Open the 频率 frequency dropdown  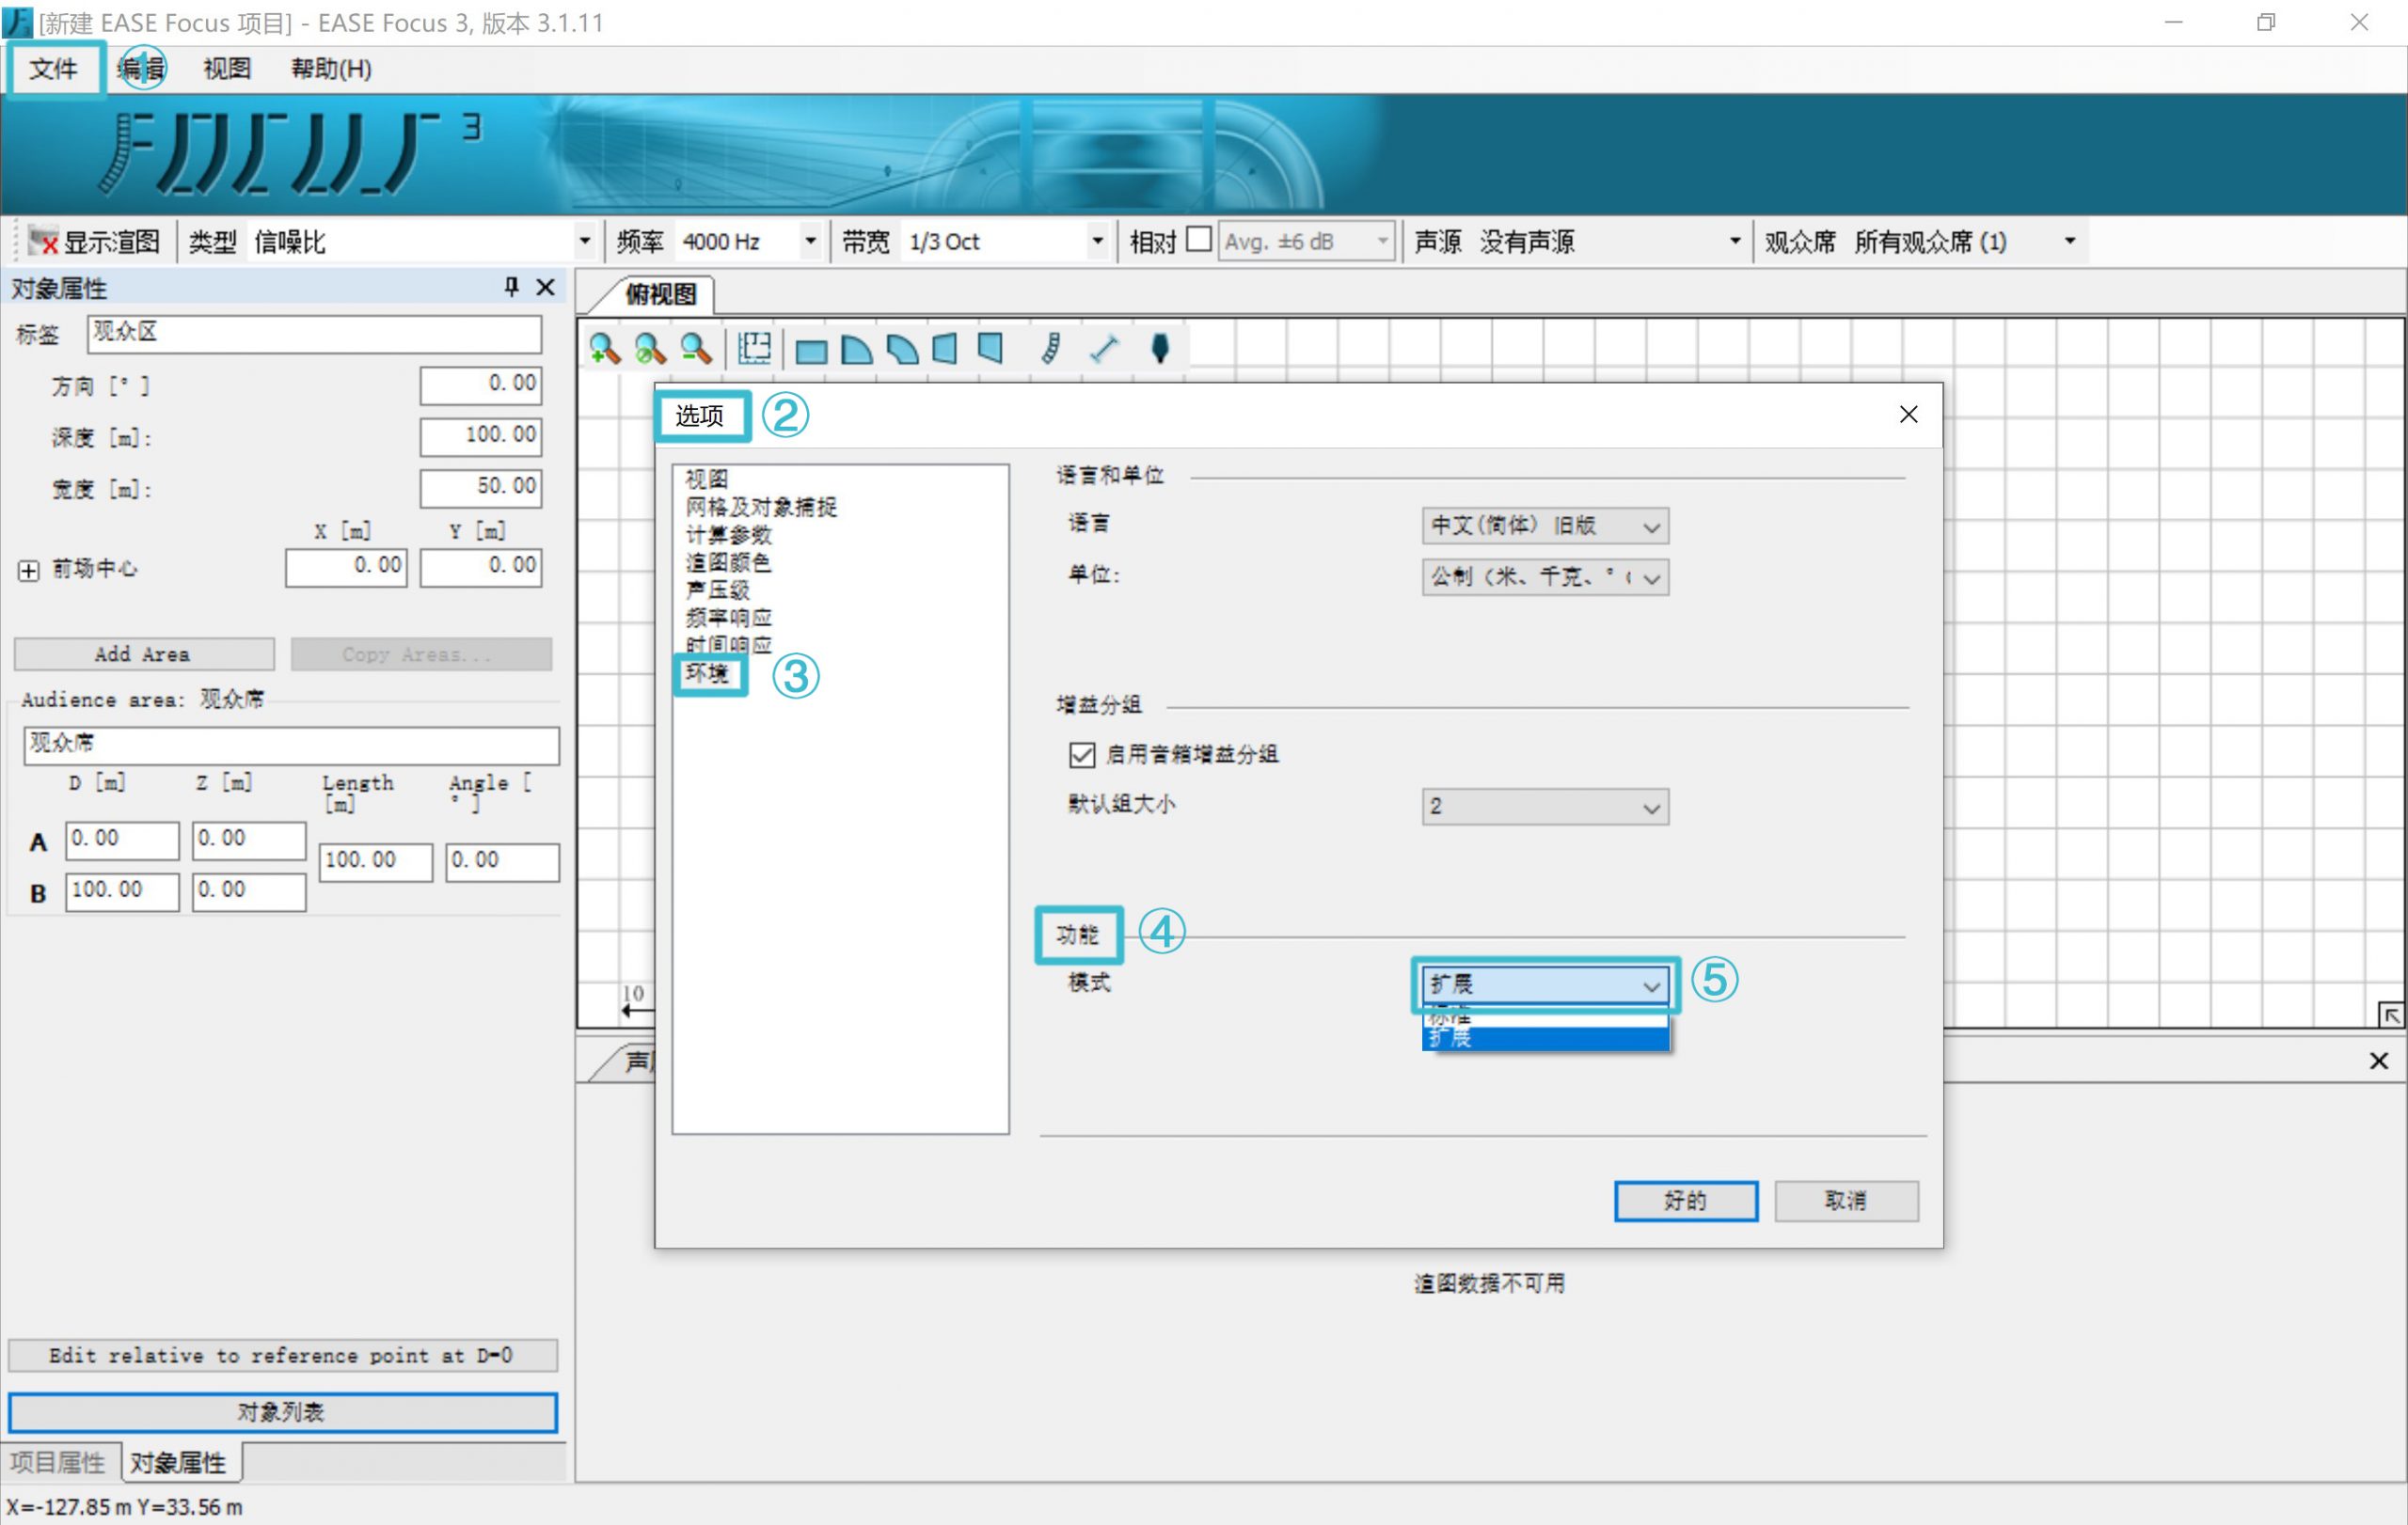point(810,241)
